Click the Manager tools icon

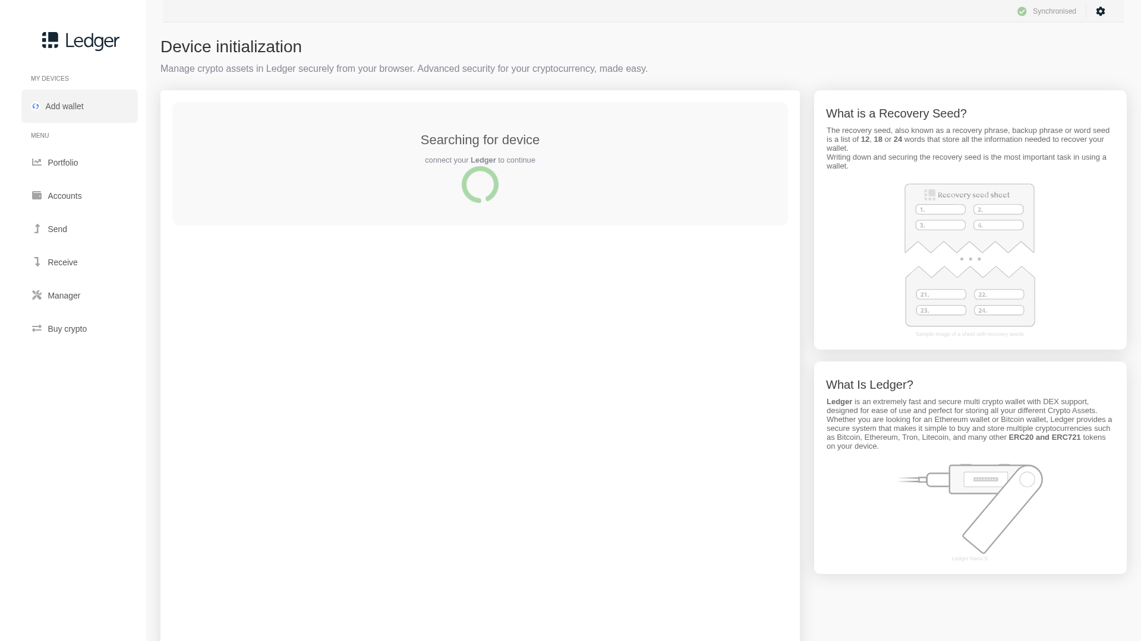click(x=37, y=295)
